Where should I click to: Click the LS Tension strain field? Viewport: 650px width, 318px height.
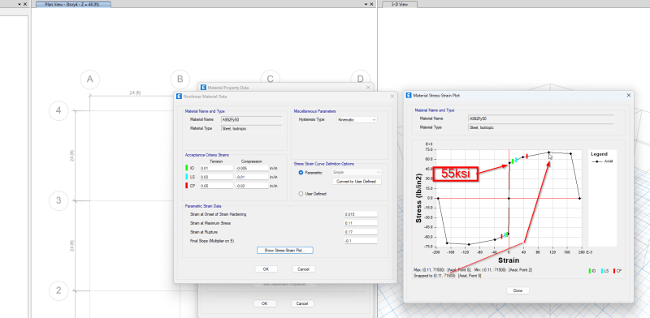click(x=216, y=177)
